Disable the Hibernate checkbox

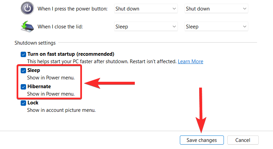click(x=23, y=86)
